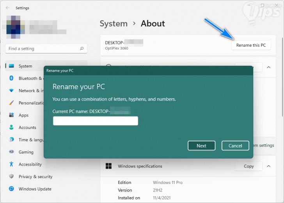Image resolution: width=284 pixels, height=203 pixels.
Task: Click the Time & language globe icon
Action: pyautogui.click(x=11, y=139)
